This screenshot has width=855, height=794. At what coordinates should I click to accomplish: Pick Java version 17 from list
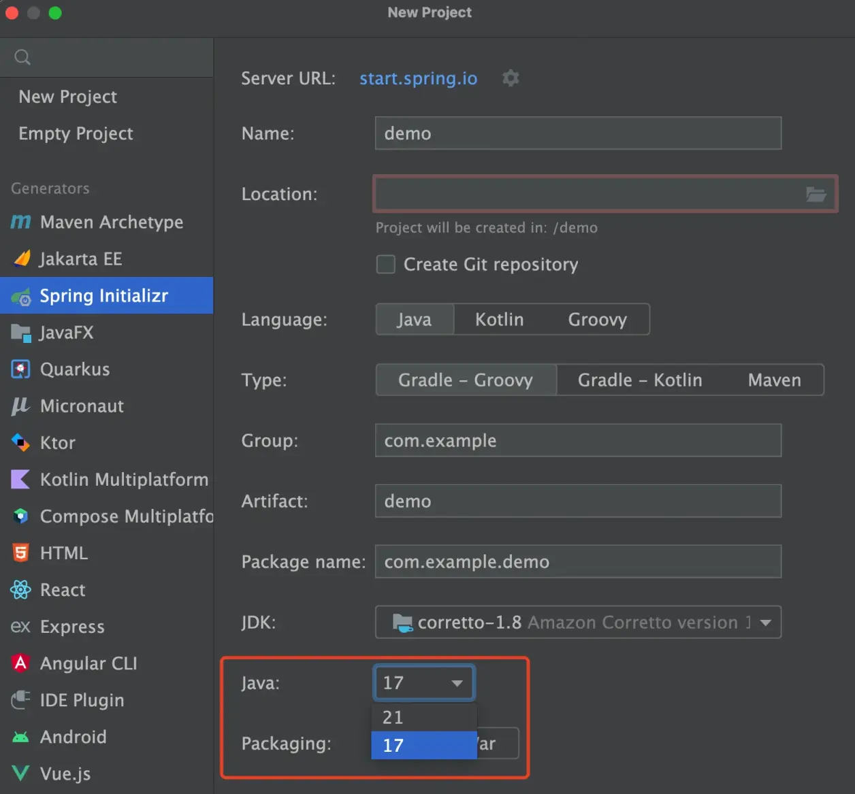point(424,745)
